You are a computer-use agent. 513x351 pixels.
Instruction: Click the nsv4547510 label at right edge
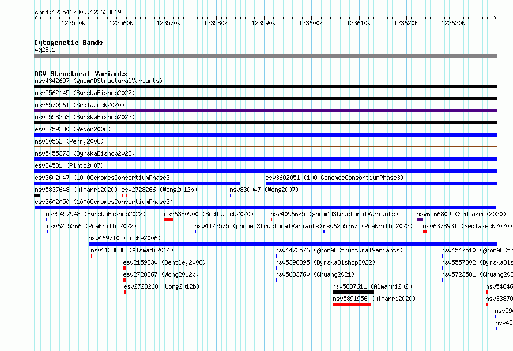(477, 250)
